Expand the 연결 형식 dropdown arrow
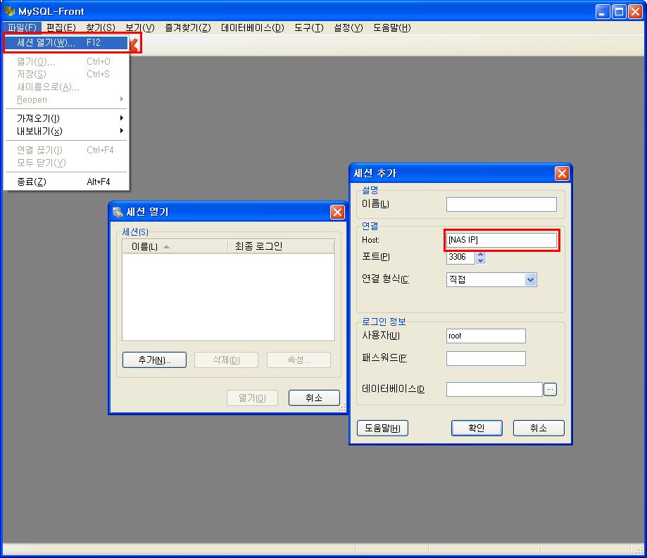Viewport: 647px width, 558px height. (x=530, y=280)
